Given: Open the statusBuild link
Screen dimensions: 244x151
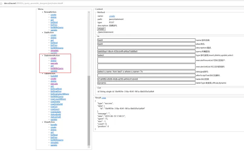Looking at the screenshot, I should 56,114.
